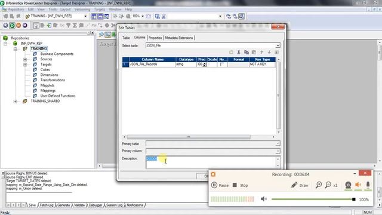Switch to the Table tab
The image size is (382, 215).
coord(126,38)
